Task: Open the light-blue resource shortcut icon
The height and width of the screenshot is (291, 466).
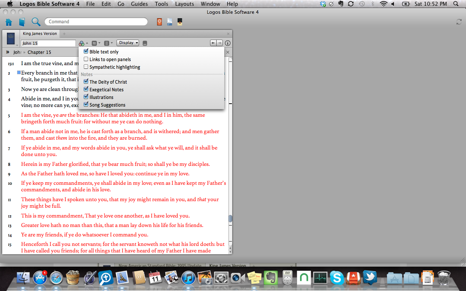Action: pos(170,22)
